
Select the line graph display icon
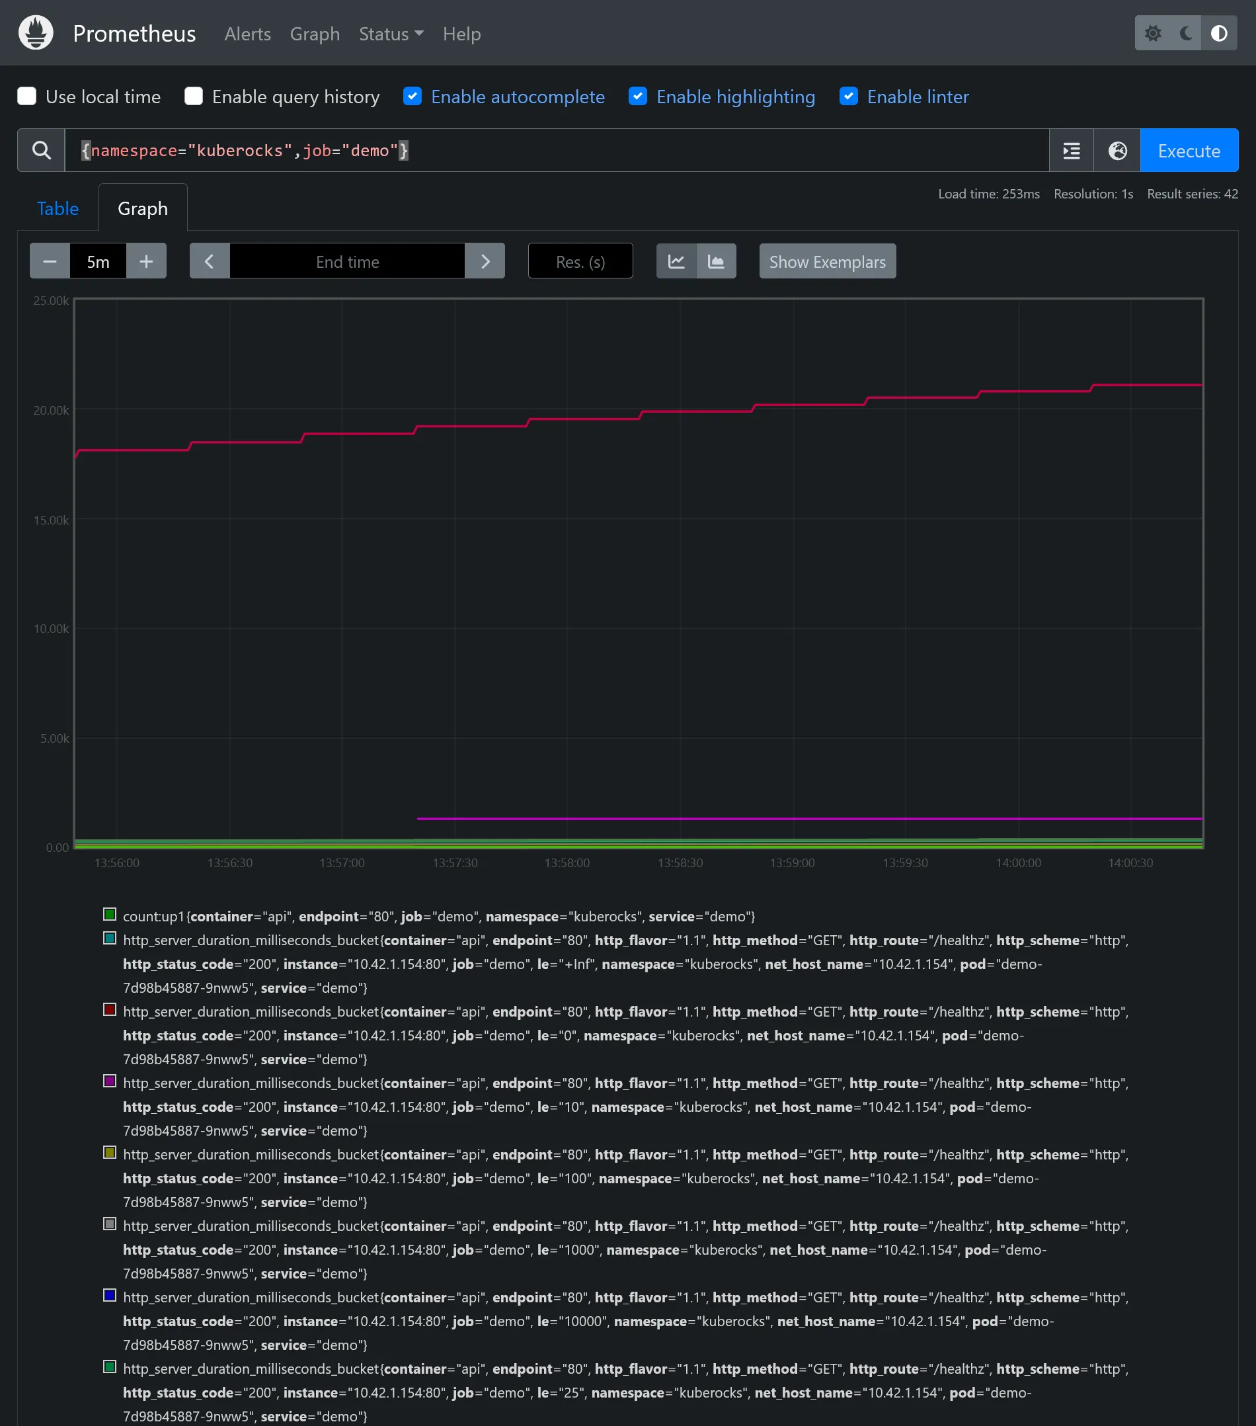click(x=676, y=261)
